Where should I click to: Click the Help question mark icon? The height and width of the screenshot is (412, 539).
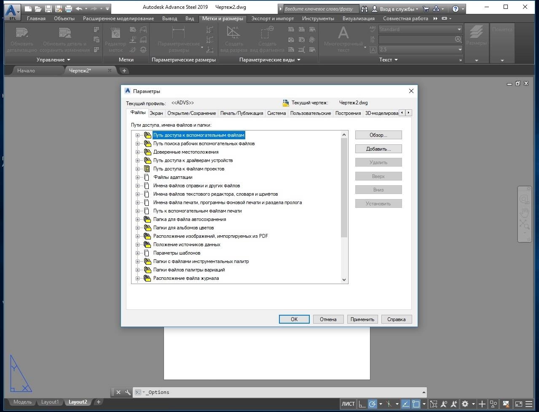(456, 9)
